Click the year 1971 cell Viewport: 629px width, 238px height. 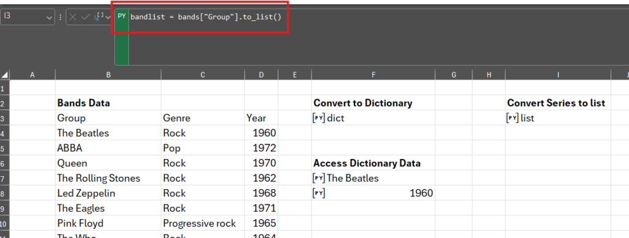[x=261, y=208]
